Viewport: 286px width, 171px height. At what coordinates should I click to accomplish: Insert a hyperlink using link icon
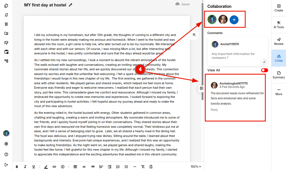coord(54,167)
